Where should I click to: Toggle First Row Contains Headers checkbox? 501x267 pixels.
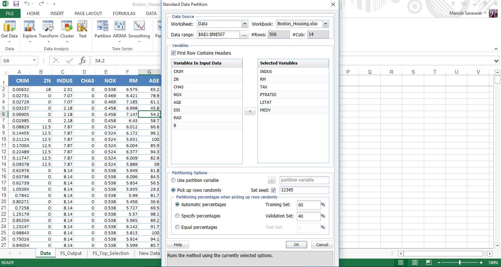174,53
